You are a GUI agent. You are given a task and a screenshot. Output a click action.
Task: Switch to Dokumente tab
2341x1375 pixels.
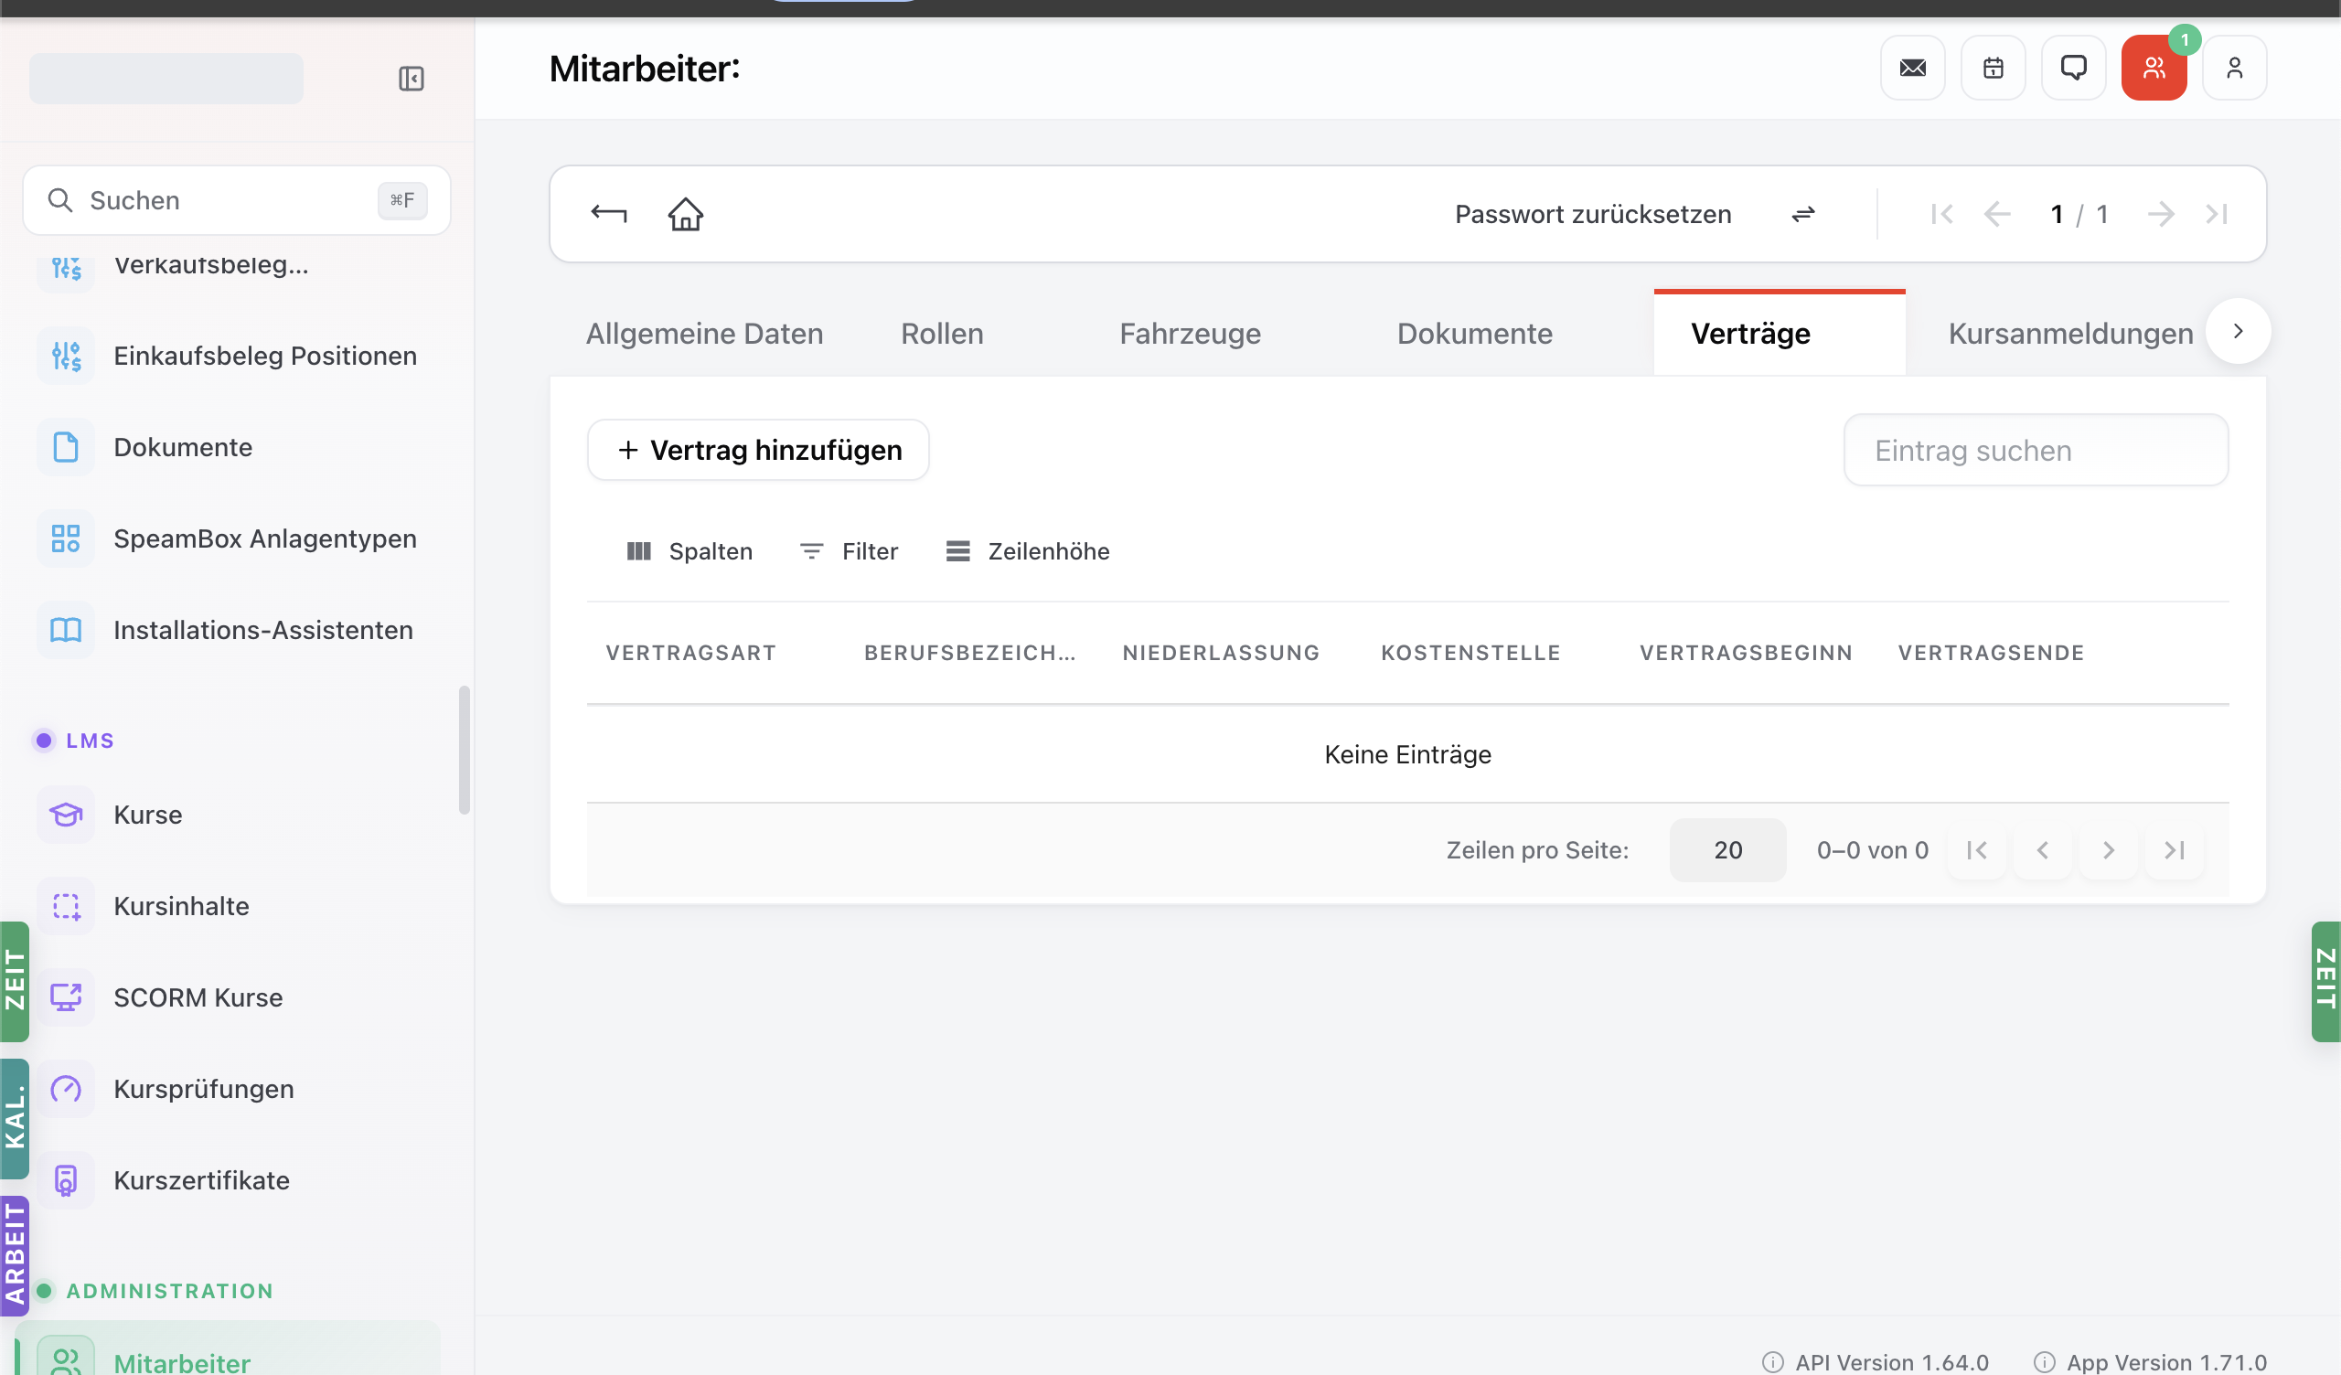pos(1474,334)
